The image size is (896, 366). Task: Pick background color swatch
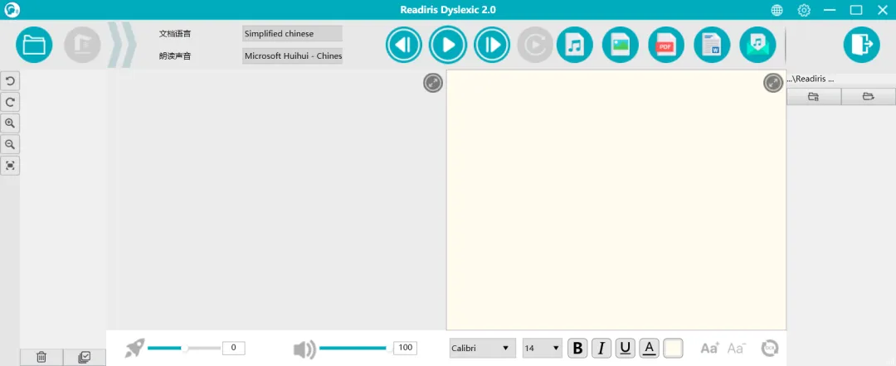click(673, 348)
